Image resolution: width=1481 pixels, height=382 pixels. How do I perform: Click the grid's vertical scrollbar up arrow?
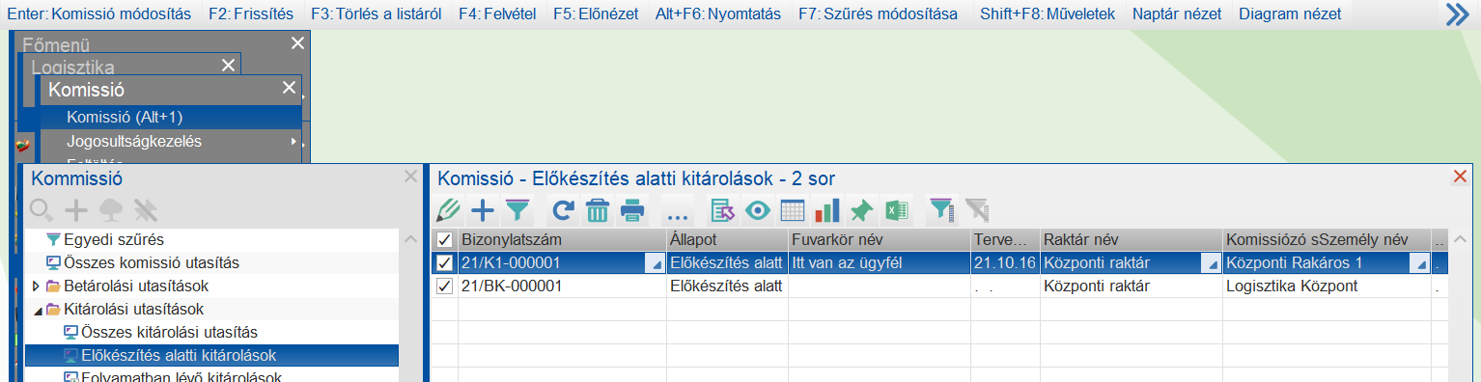tap(1460, 240)
